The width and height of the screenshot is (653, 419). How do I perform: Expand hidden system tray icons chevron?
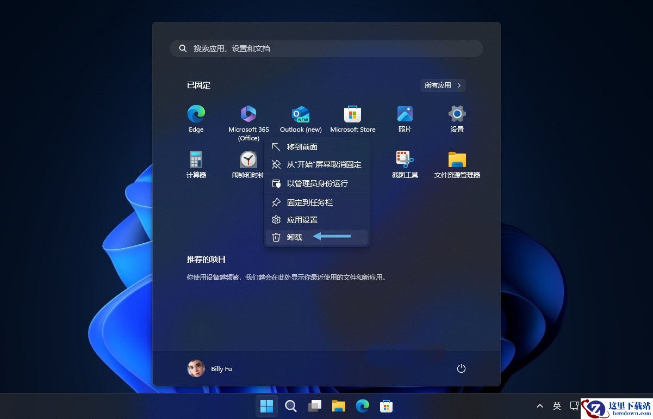540,406
